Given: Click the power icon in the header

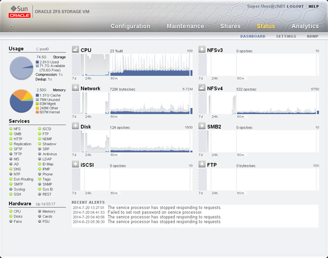Looking at the screenshot, I should click(x=11, y=27).
